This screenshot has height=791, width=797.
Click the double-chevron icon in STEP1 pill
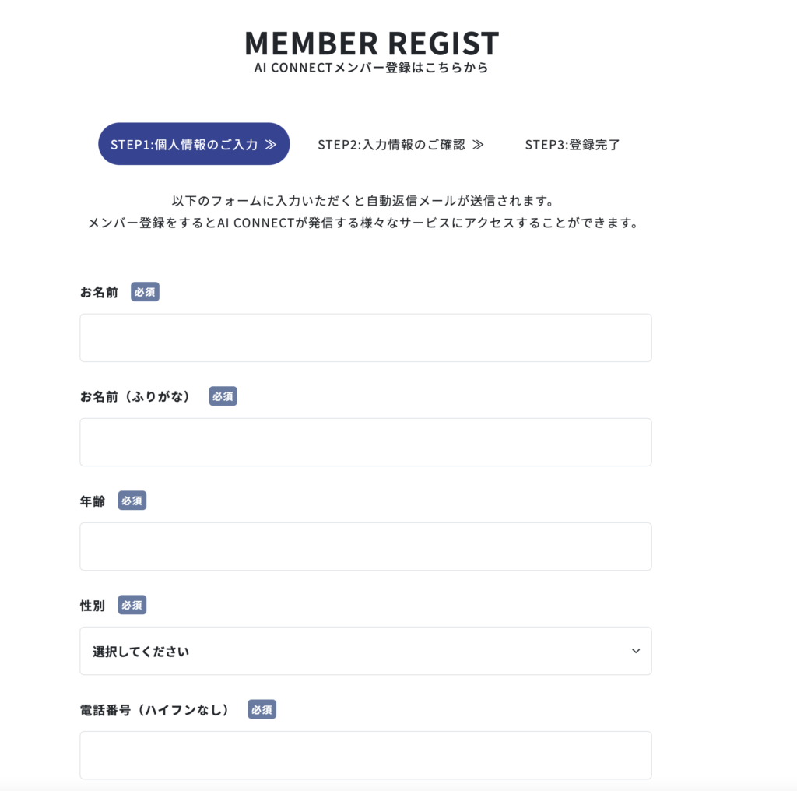coord(271,144)
